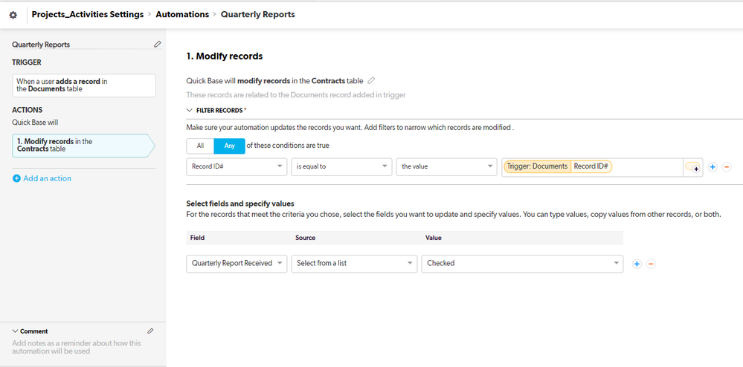Image resolution: width=743 pixels, height=367 pixels.
Task: Edit Quarterly Reports automation name pencil
Action: [158, 44]
